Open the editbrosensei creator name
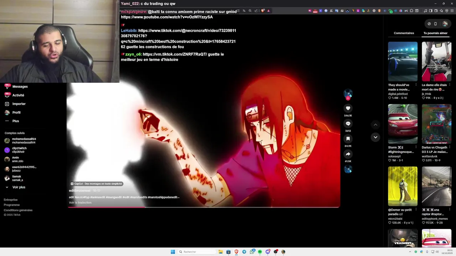This screenshot has height=256, width=456. [79, 191]
